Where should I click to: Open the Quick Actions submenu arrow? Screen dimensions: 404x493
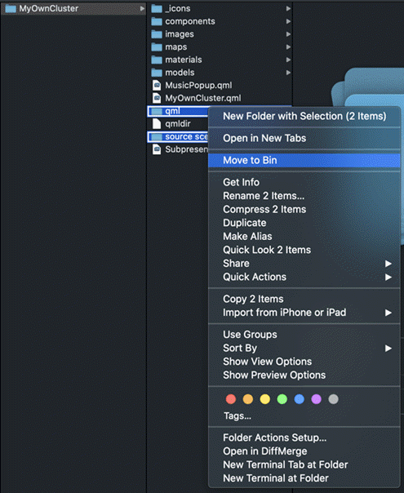pyautogui.click(x=388, y=277)
